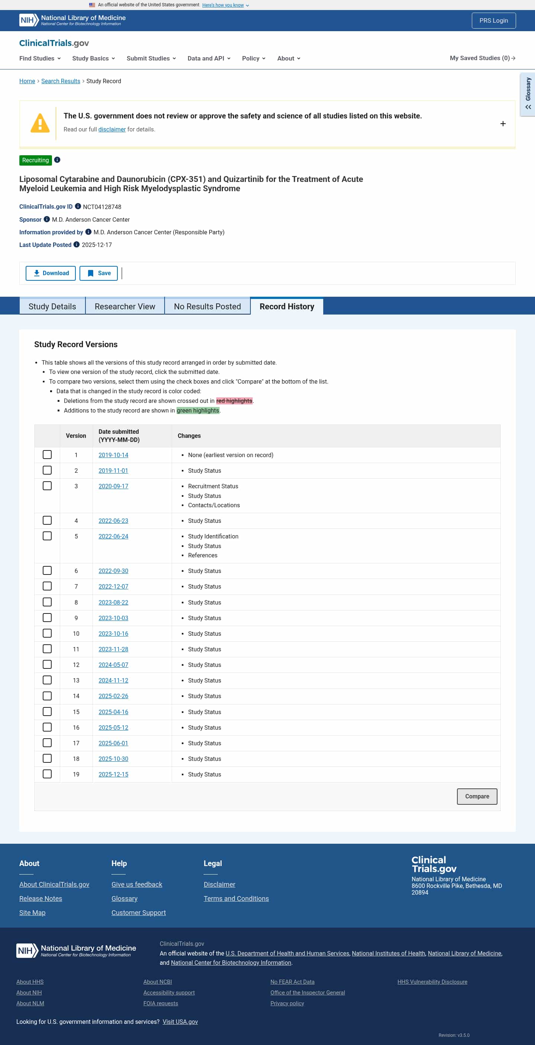Tick the checkbox for version 19
This screenshot has height=1045, width=535.
tap(47, 774)
